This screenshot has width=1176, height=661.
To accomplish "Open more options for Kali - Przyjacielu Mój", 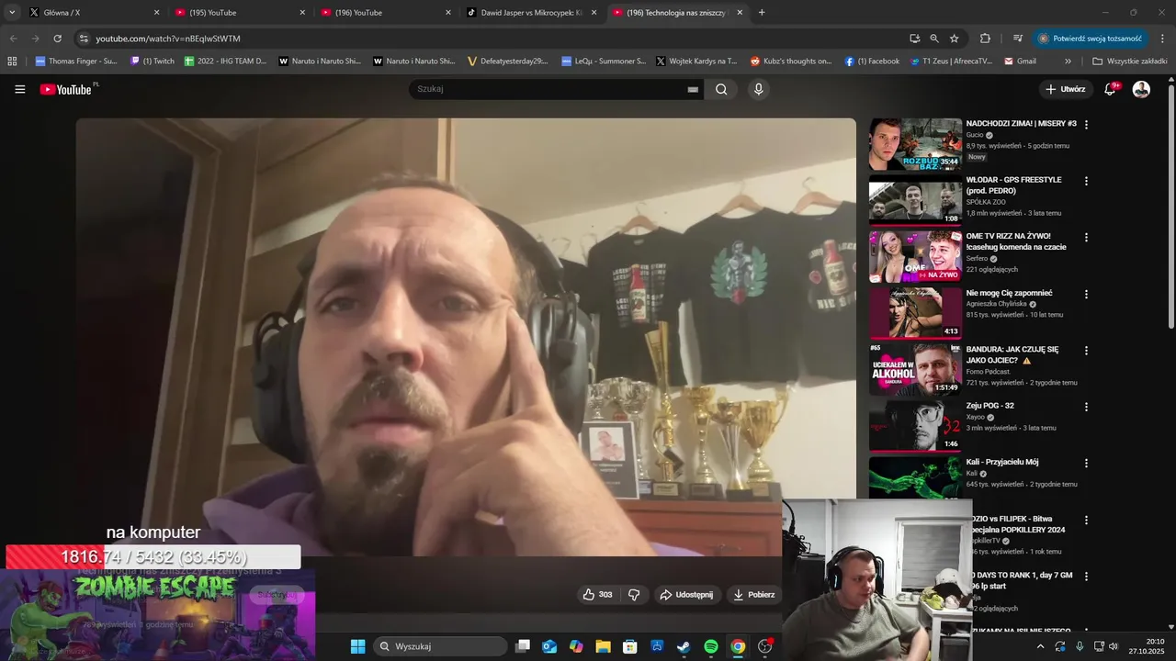I will (x=1086, y=464).
